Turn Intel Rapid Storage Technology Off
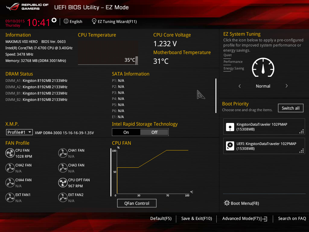 154,132
